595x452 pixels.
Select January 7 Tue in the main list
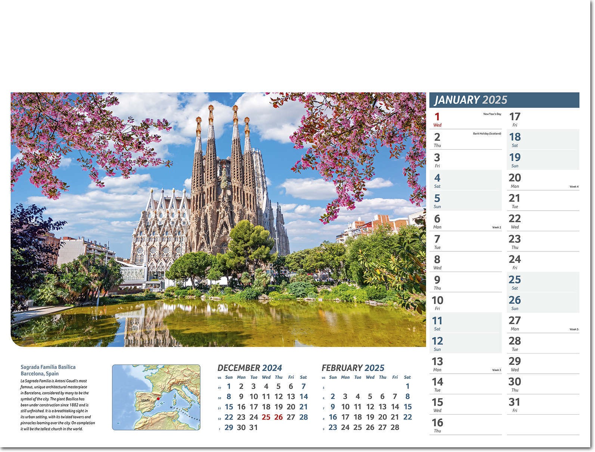point(465,241)
